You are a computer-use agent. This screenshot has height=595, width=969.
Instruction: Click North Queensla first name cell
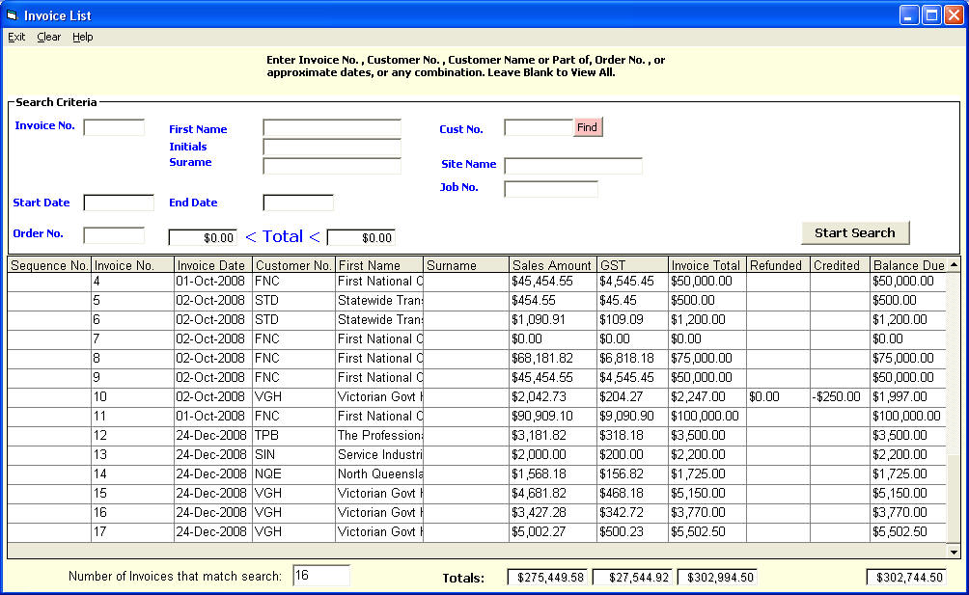click(379, 474)
